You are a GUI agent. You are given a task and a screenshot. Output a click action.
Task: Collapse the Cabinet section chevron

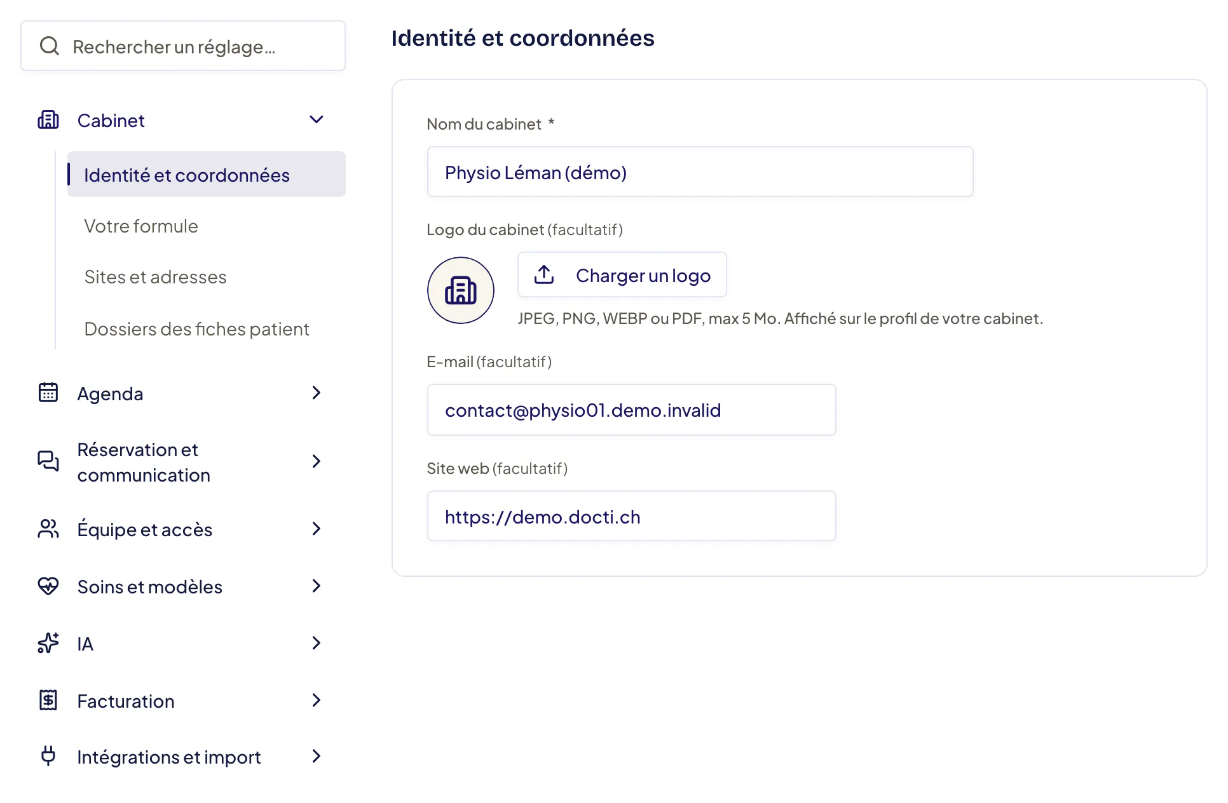point(317,119)
